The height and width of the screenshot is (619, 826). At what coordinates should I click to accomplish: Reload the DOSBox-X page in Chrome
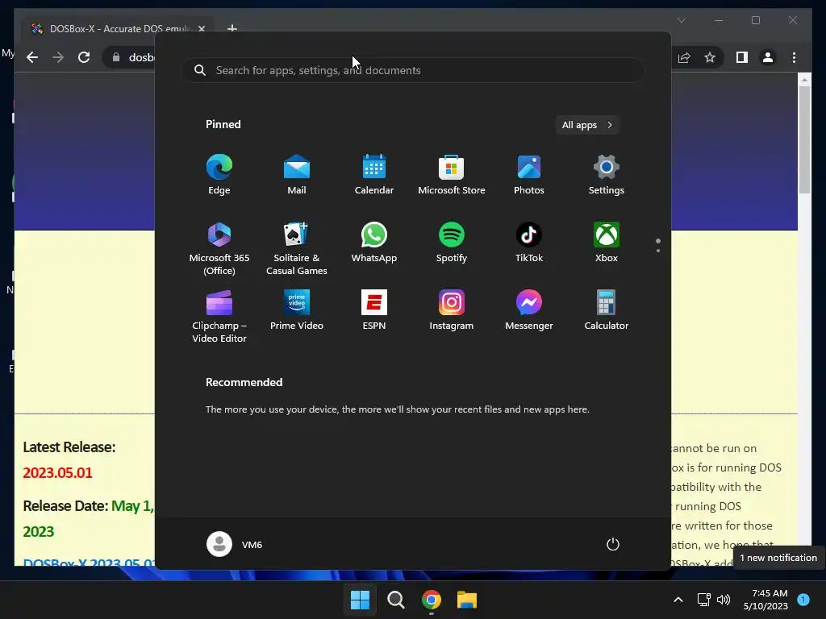pyautogui.click(x=84, y=57)
